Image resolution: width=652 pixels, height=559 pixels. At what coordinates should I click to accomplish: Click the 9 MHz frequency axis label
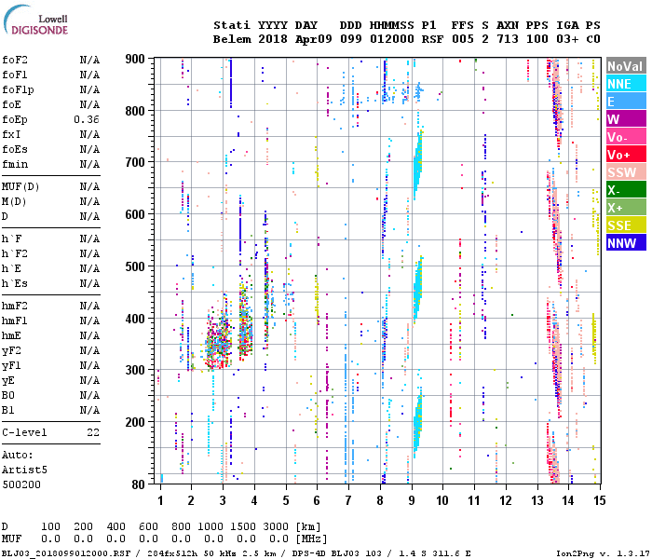(412, 500)
